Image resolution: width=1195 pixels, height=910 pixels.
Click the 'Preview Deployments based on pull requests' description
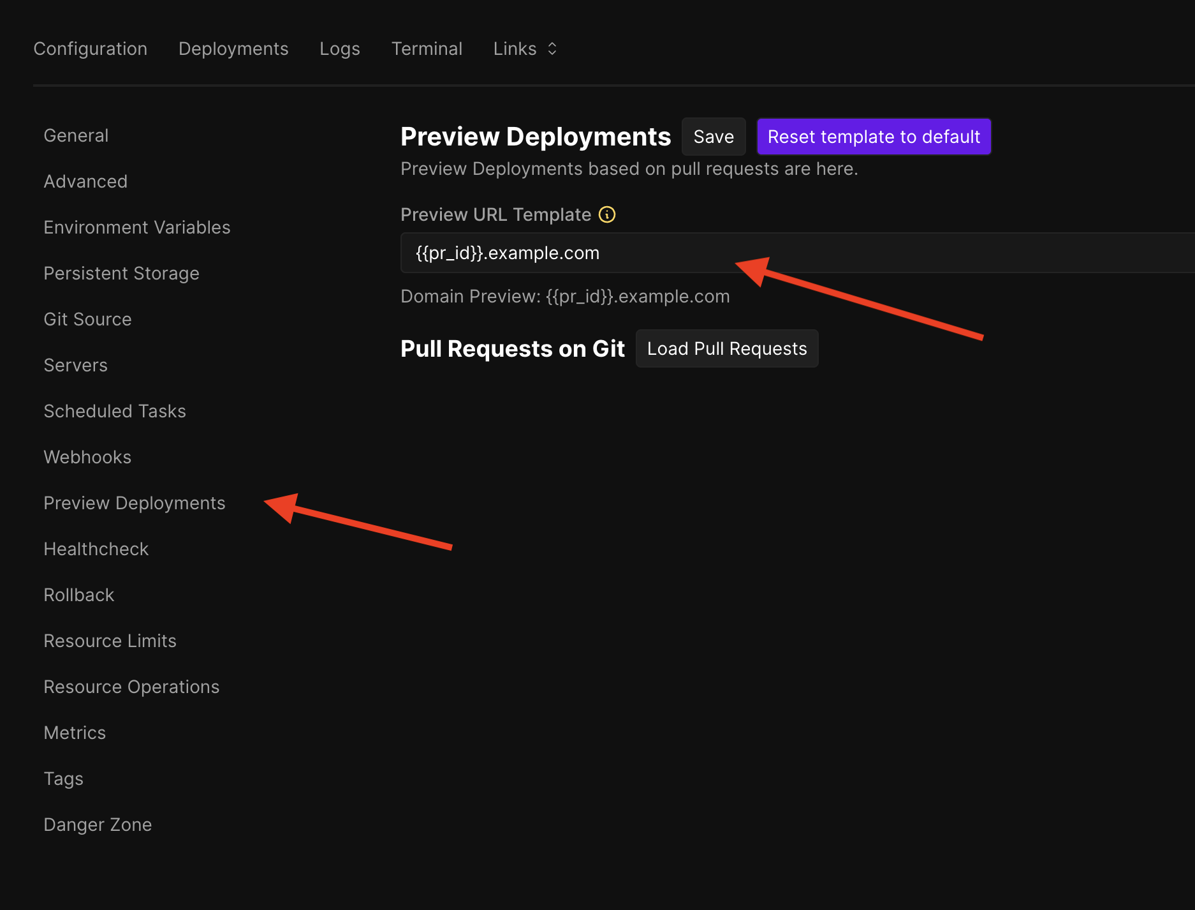coord(629,168)
